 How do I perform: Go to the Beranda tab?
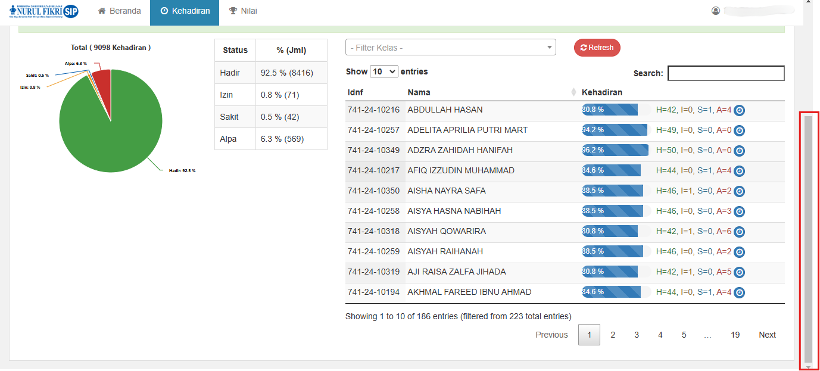pyautogui.click(x=120, y=11)
